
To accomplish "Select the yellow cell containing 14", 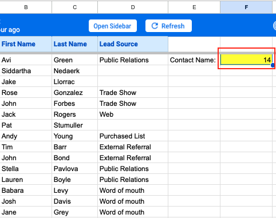I will pos(246,60).
